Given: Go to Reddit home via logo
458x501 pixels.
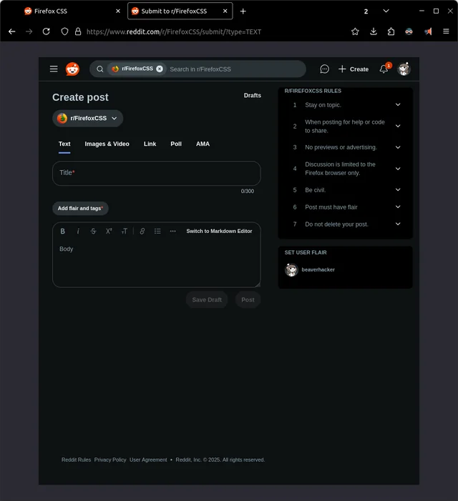Looking at the screenshot, I should pos(72,69).
